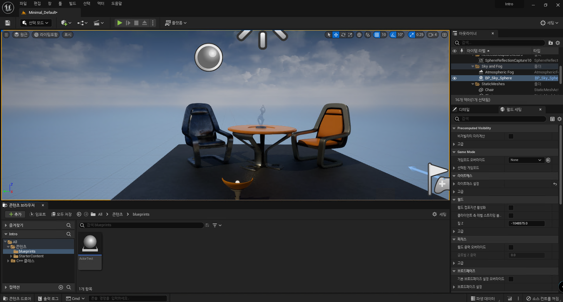Toggle surface snapping icon
This screenshot has width=563, height=302.
[x=368, y=35]
